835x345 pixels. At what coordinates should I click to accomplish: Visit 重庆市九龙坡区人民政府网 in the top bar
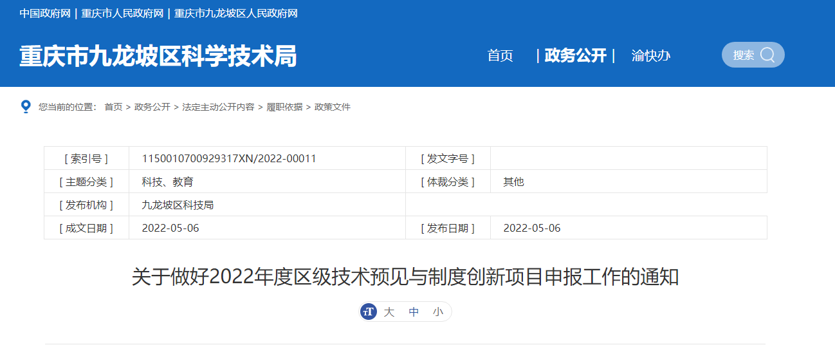tap(236, 14)
